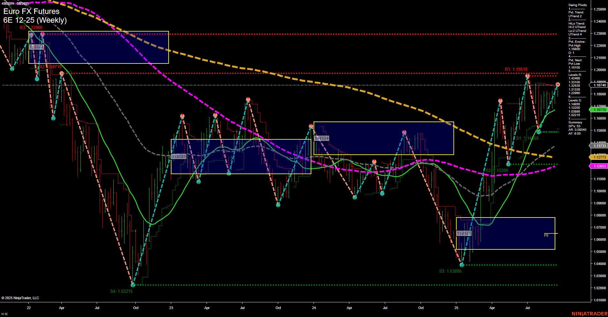The image size is (608, 317).
Task: Select the magenta 1.12053 price marker
Action: click(600, 166)
